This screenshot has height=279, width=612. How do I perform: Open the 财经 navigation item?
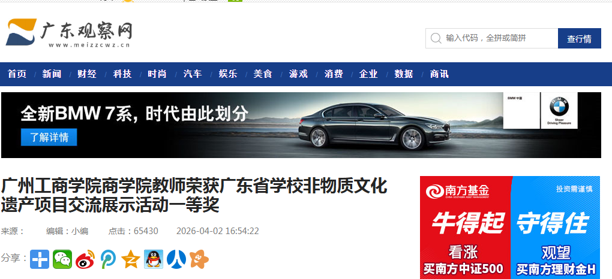[x=87, y=74]
